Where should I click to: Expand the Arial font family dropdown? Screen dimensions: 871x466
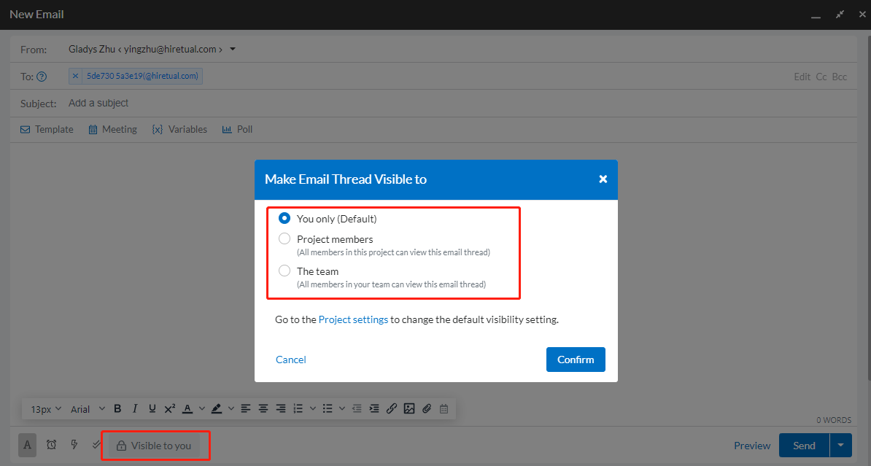(x=88, y=409)
